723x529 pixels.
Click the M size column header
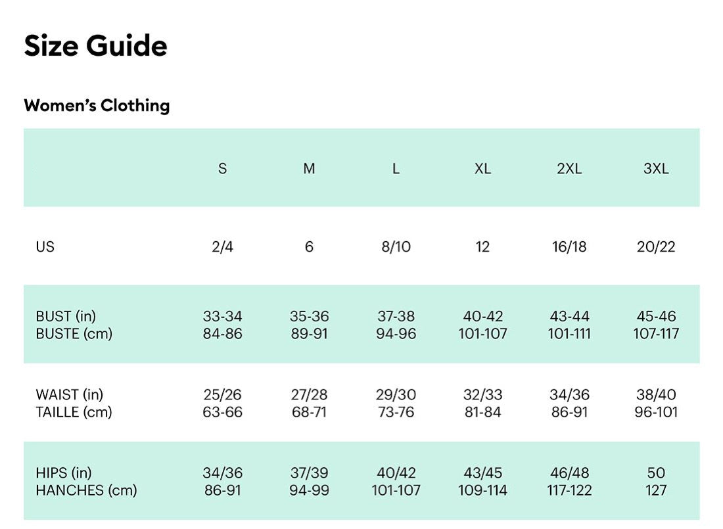309,168
